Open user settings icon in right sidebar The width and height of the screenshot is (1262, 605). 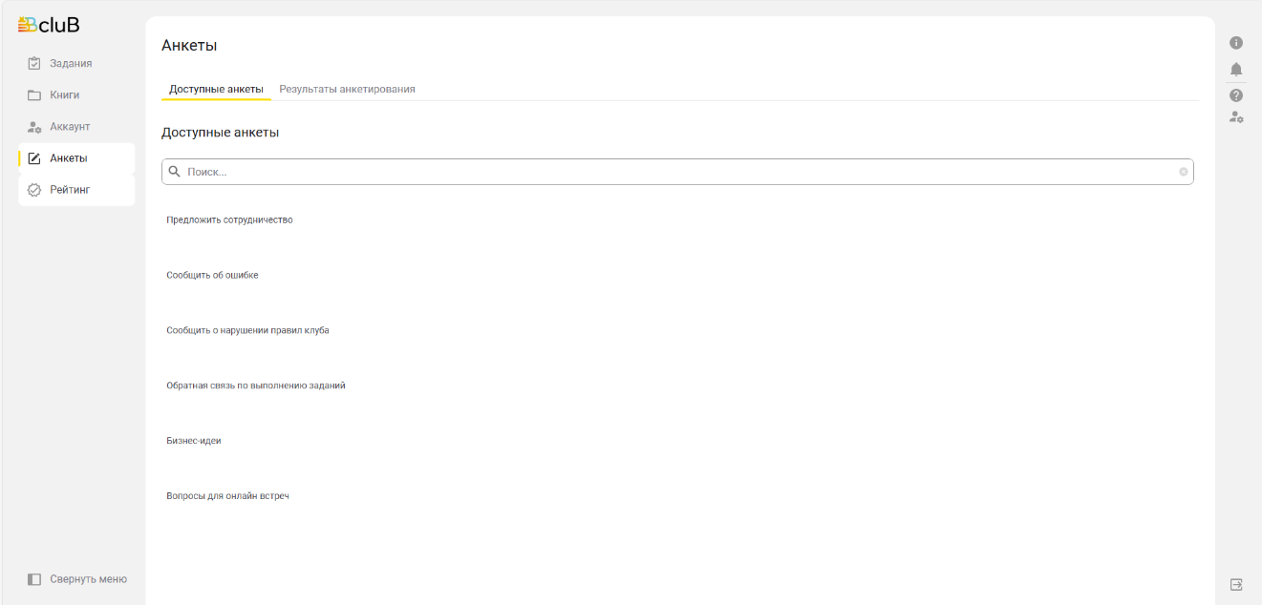click(x=1235, y=117)
